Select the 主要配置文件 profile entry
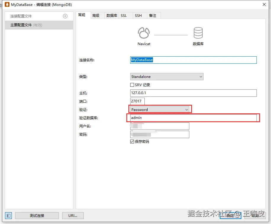The height and width of the screenshot is (224, 271). tap(27, 25)
